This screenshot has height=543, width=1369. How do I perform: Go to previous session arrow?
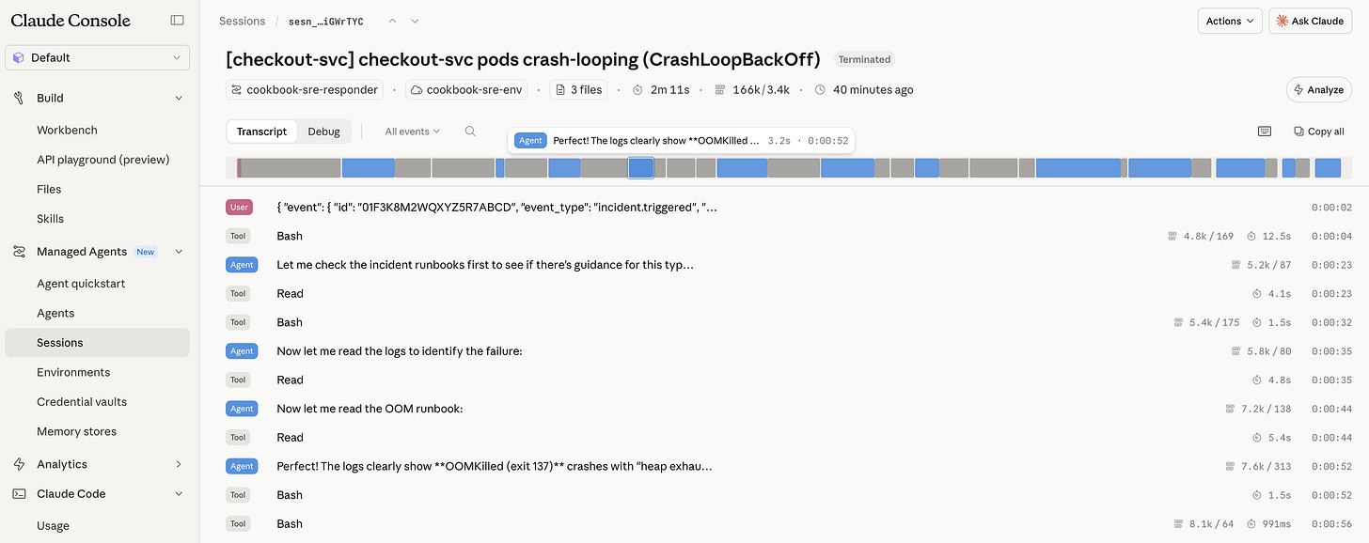pos(393,21)
